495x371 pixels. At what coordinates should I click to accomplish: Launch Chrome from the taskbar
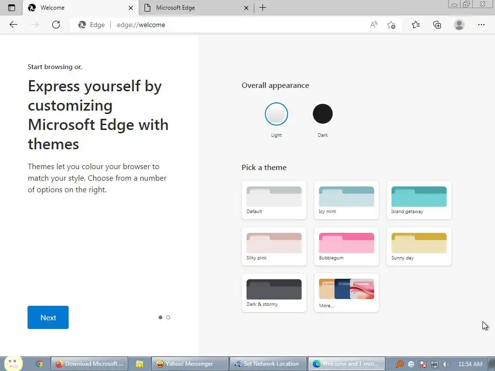pyautogui.click(x=39, y=364)
